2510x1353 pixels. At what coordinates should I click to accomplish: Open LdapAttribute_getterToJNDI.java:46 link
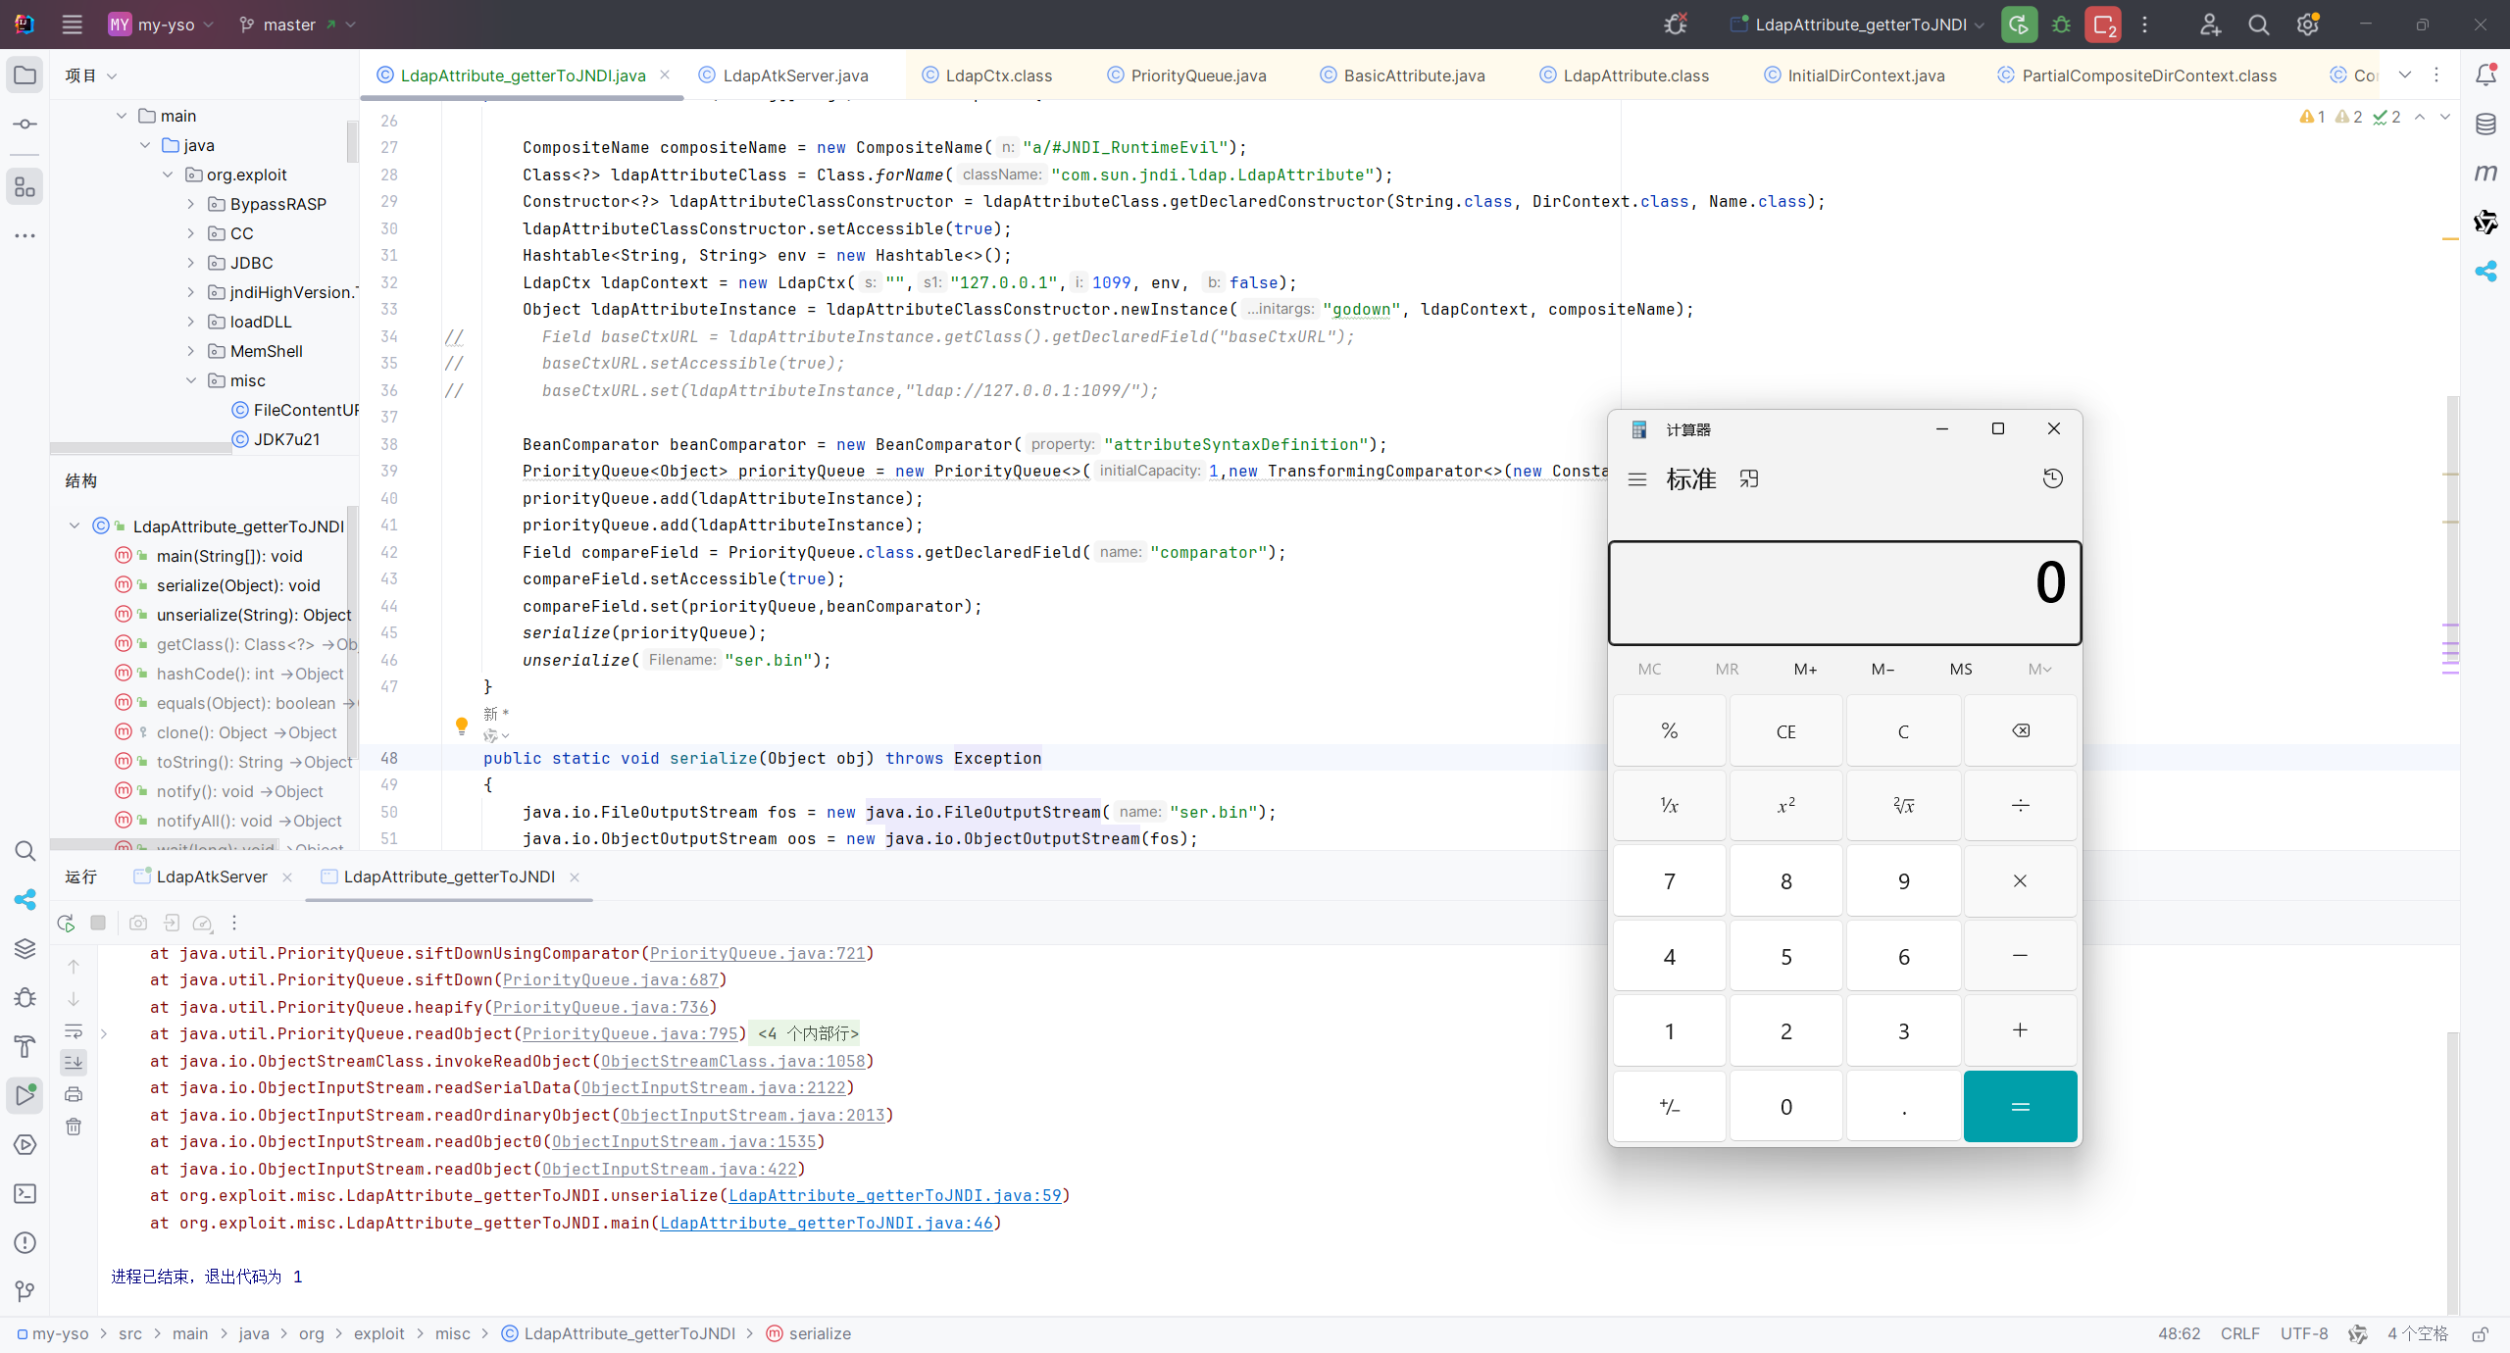coord(827,1223)
